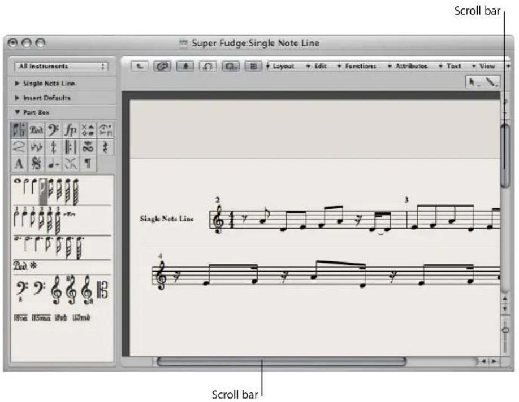The image size is (519, 402).
Task: Open the Attributes menu
Action: pyautogui.click(x=408, y=66)
